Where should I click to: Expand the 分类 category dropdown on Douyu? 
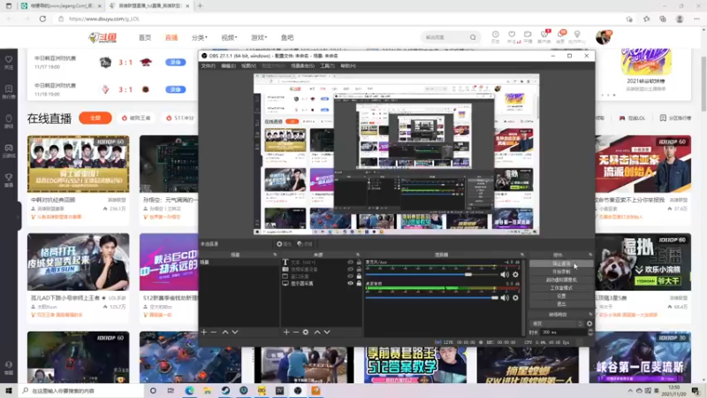200,37
